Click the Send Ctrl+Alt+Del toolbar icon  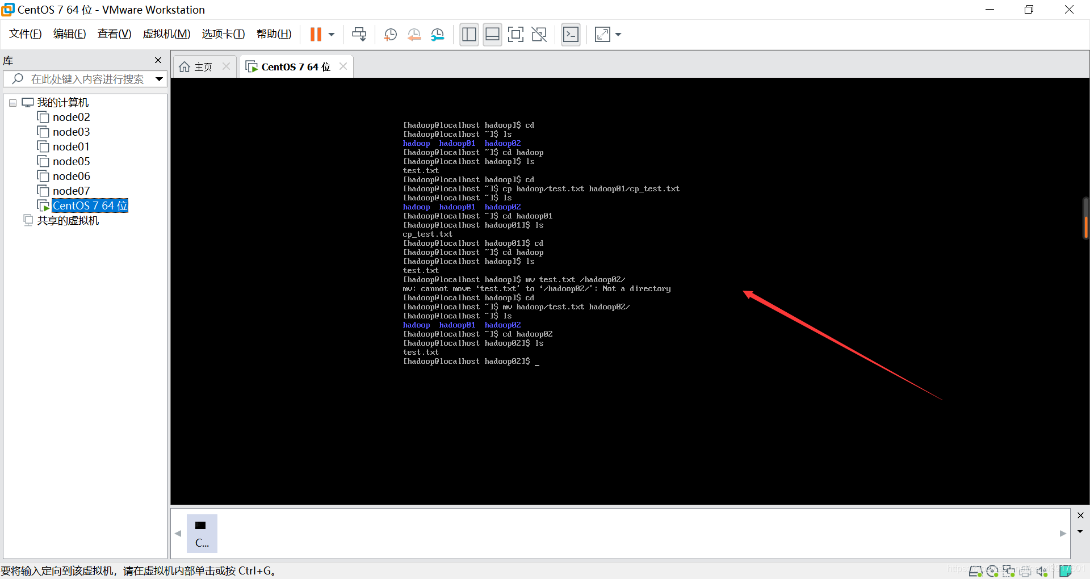[359, 35]
